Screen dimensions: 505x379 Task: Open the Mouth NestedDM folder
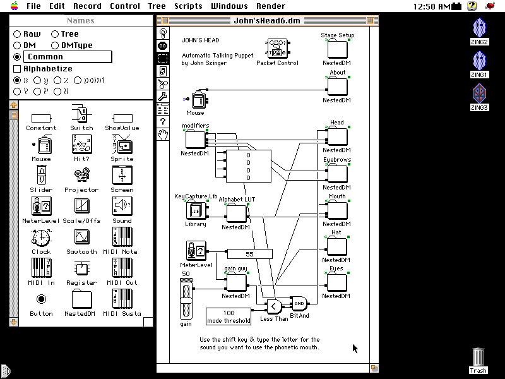point(337,210)
